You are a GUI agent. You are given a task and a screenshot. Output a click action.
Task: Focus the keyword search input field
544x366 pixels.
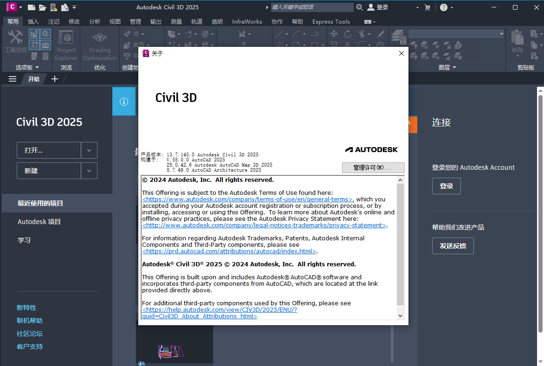coord(312,7)
